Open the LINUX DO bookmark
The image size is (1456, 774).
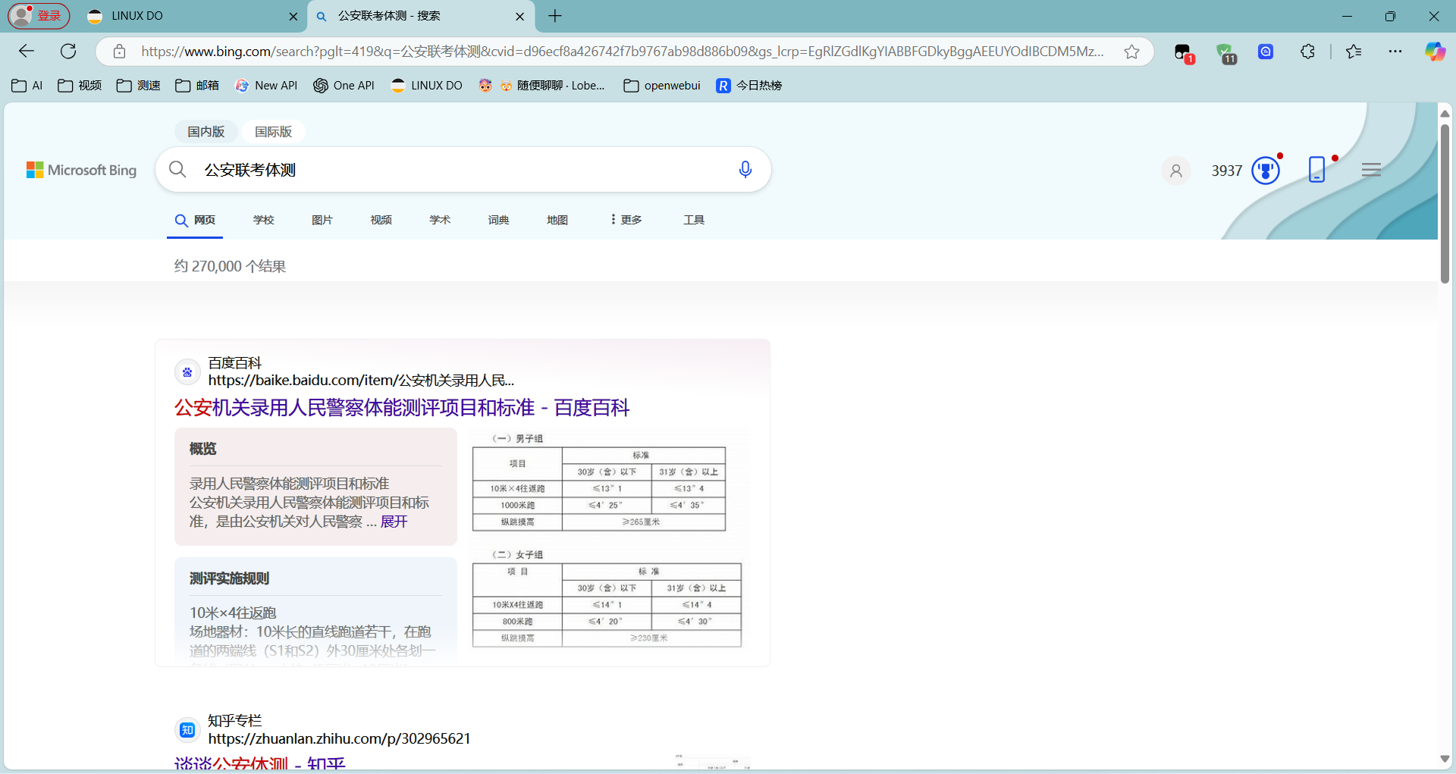(x=426, y=86)
